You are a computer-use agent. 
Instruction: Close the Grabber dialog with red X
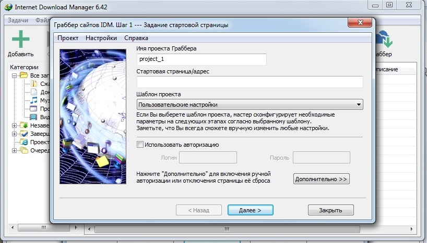[x=360, y=22]
